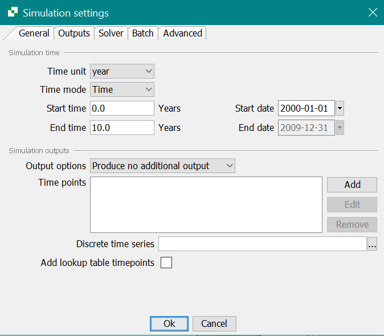Viewport: 384px width, 336px height.
Task: Open the Solver tab
Action: pyautogui.click(x=111, y=33)
